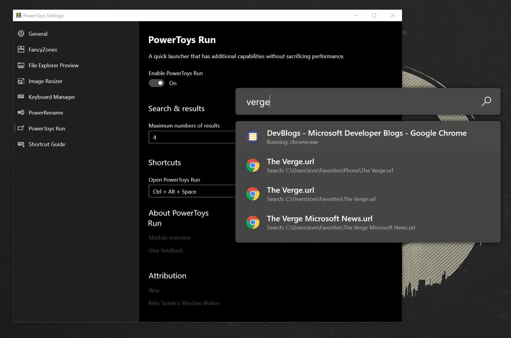This screenshot has height=338, width=511.
Task: Click the PowerToys Run launcher icon in the sidebar
Action: [21, 128]
